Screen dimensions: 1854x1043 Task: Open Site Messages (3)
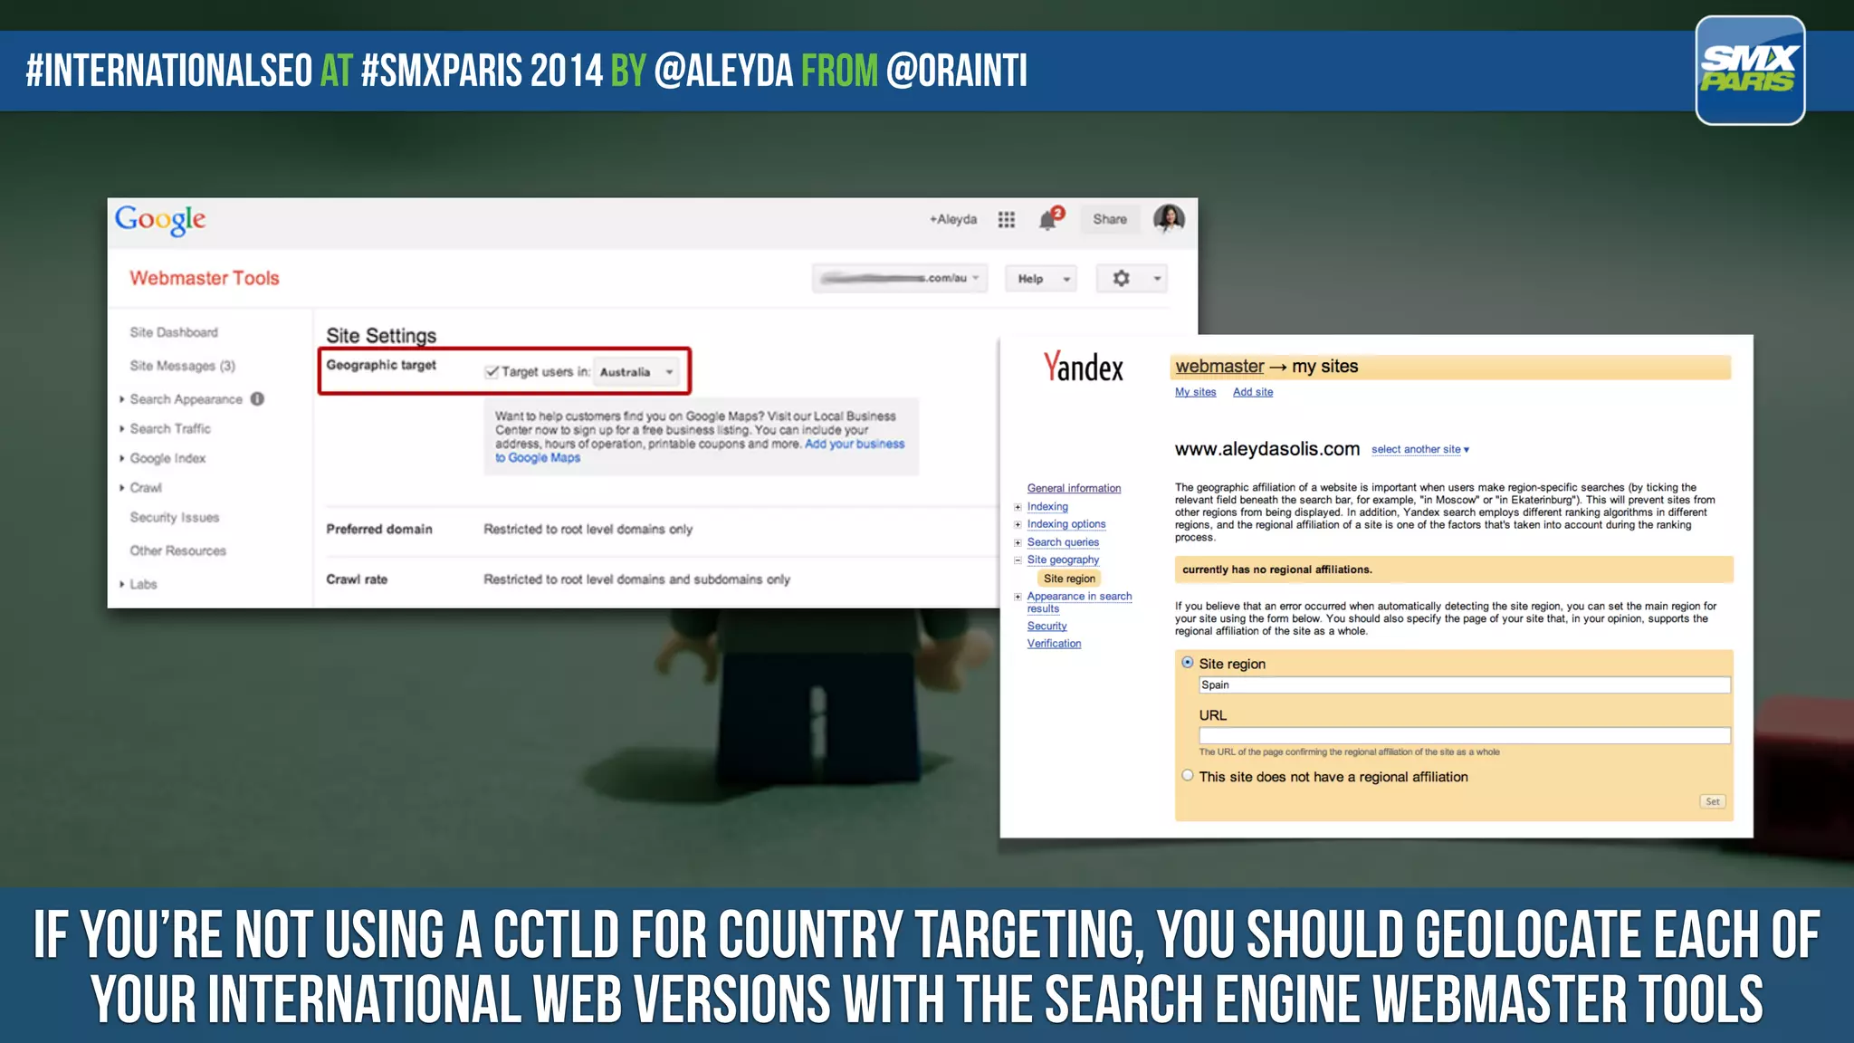click(x=182, y=366)
